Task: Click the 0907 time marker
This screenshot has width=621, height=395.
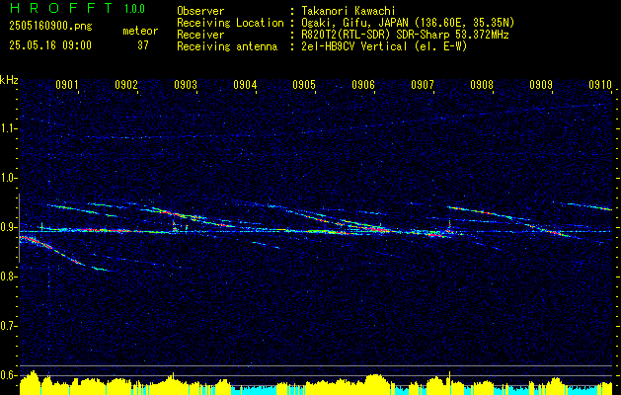Action: pyautogui.click(x=423, y=85)
